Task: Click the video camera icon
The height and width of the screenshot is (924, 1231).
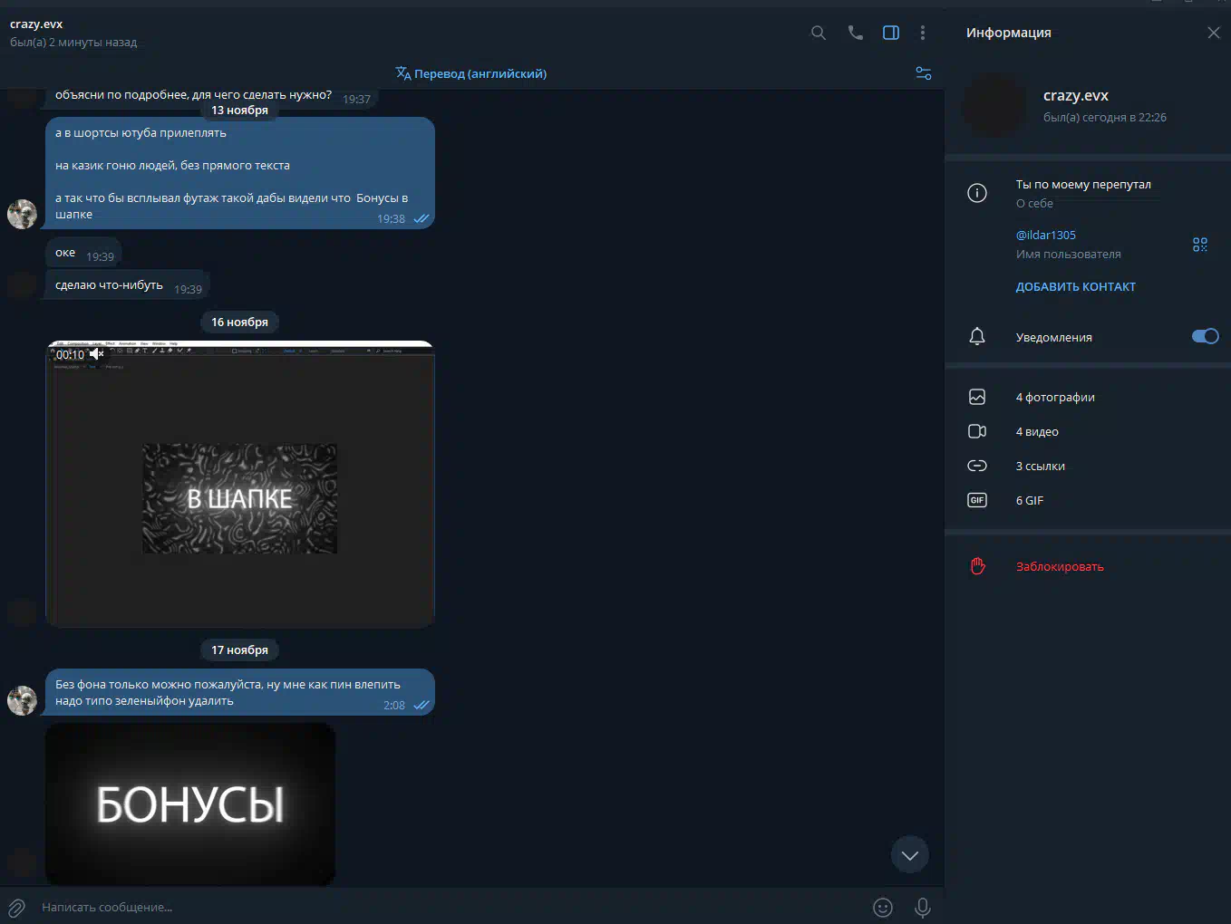Action: 977,431
